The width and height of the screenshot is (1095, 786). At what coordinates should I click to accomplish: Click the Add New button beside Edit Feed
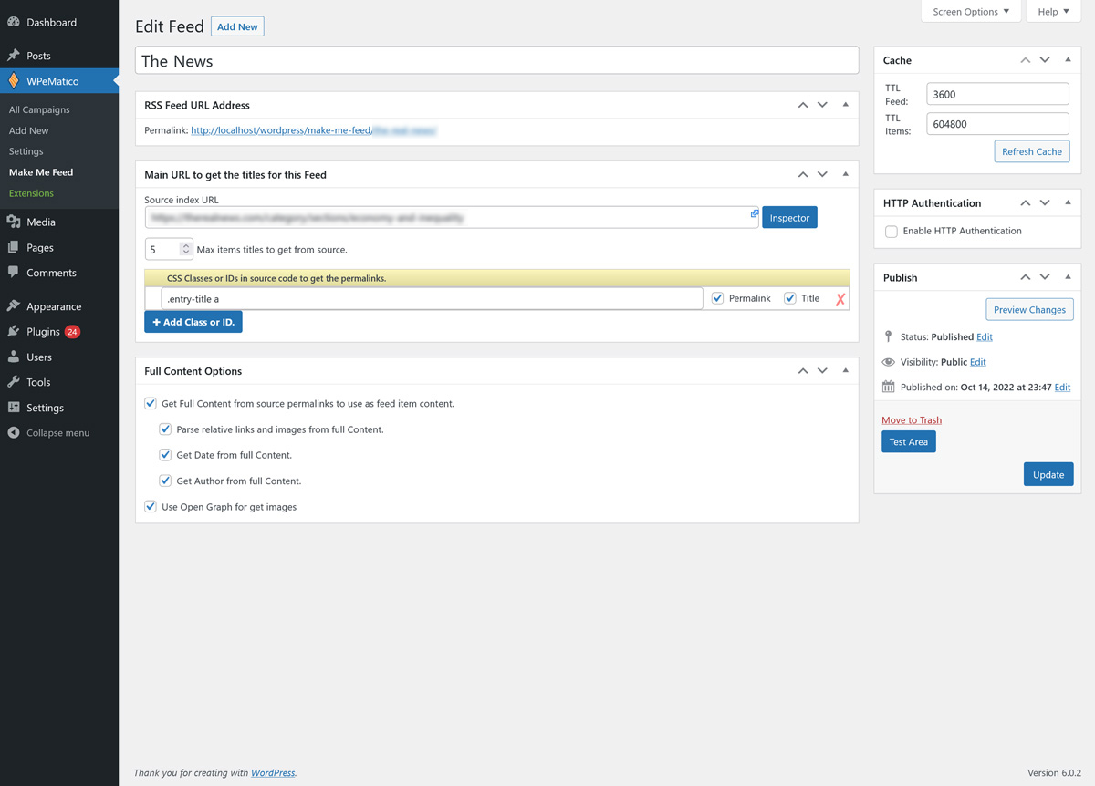pyautogui.click(x=237, y=26)
